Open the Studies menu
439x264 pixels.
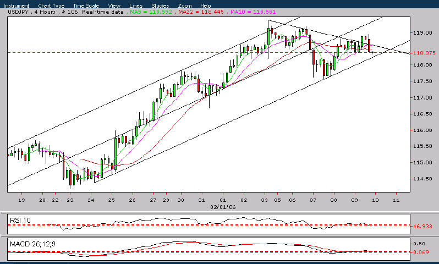160,5
